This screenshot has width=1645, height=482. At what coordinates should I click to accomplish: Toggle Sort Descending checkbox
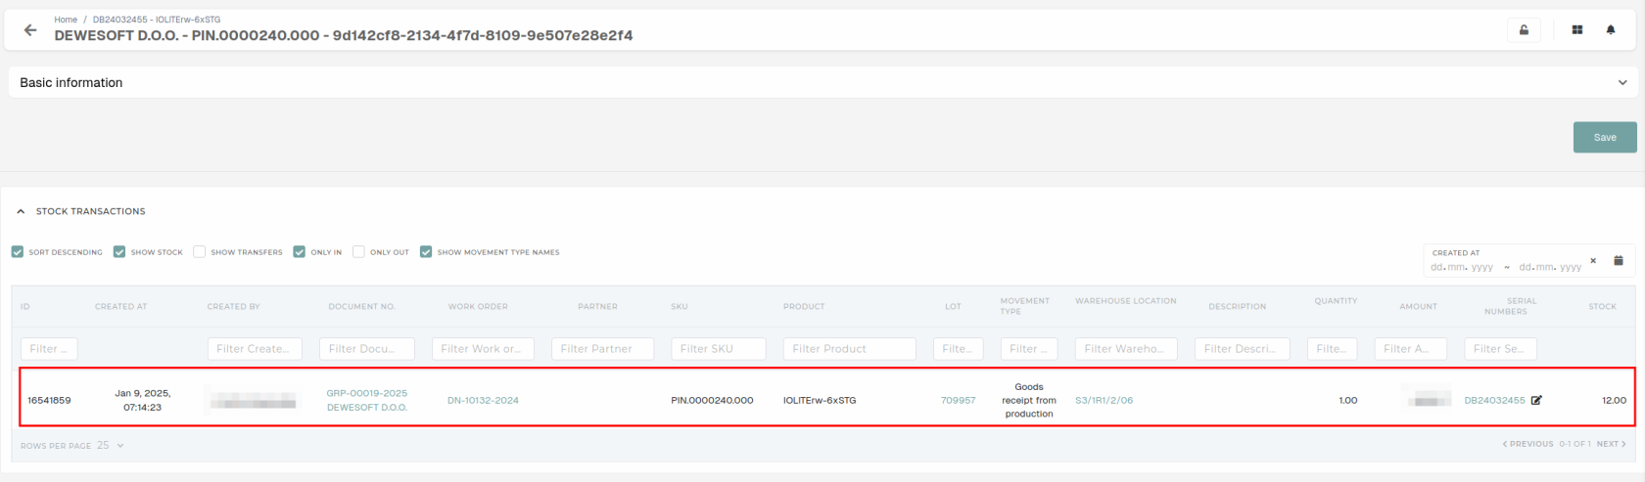18,252
